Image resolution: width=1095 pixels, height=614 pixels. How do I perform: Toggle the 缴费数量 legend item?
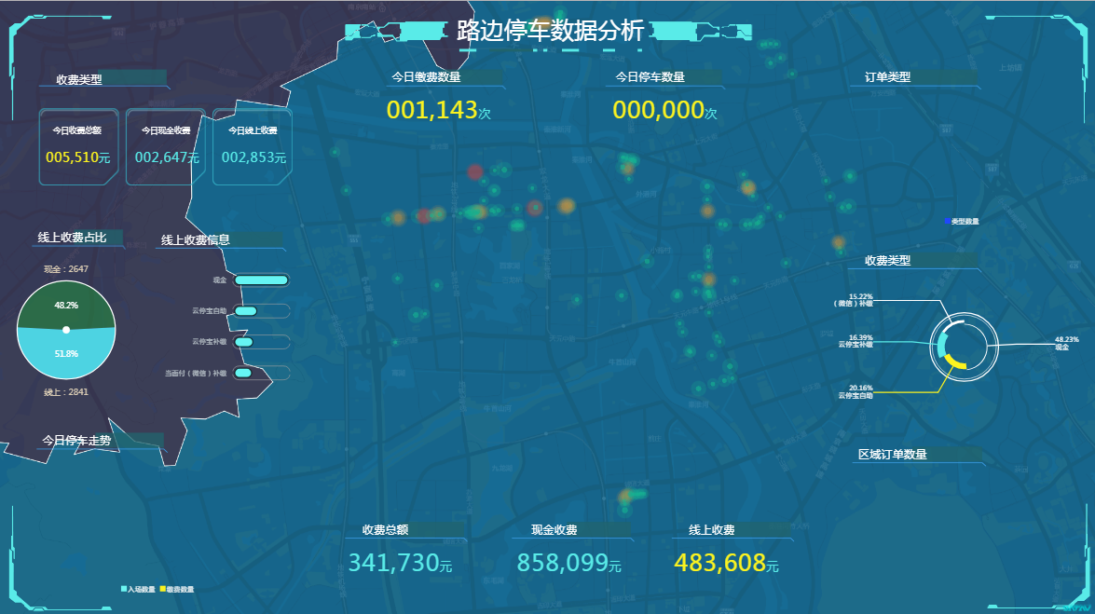[x=176, y=589]
